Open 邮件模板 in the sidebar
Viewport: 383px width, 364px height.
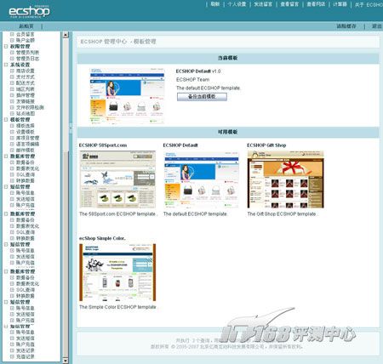pos(26,150)
